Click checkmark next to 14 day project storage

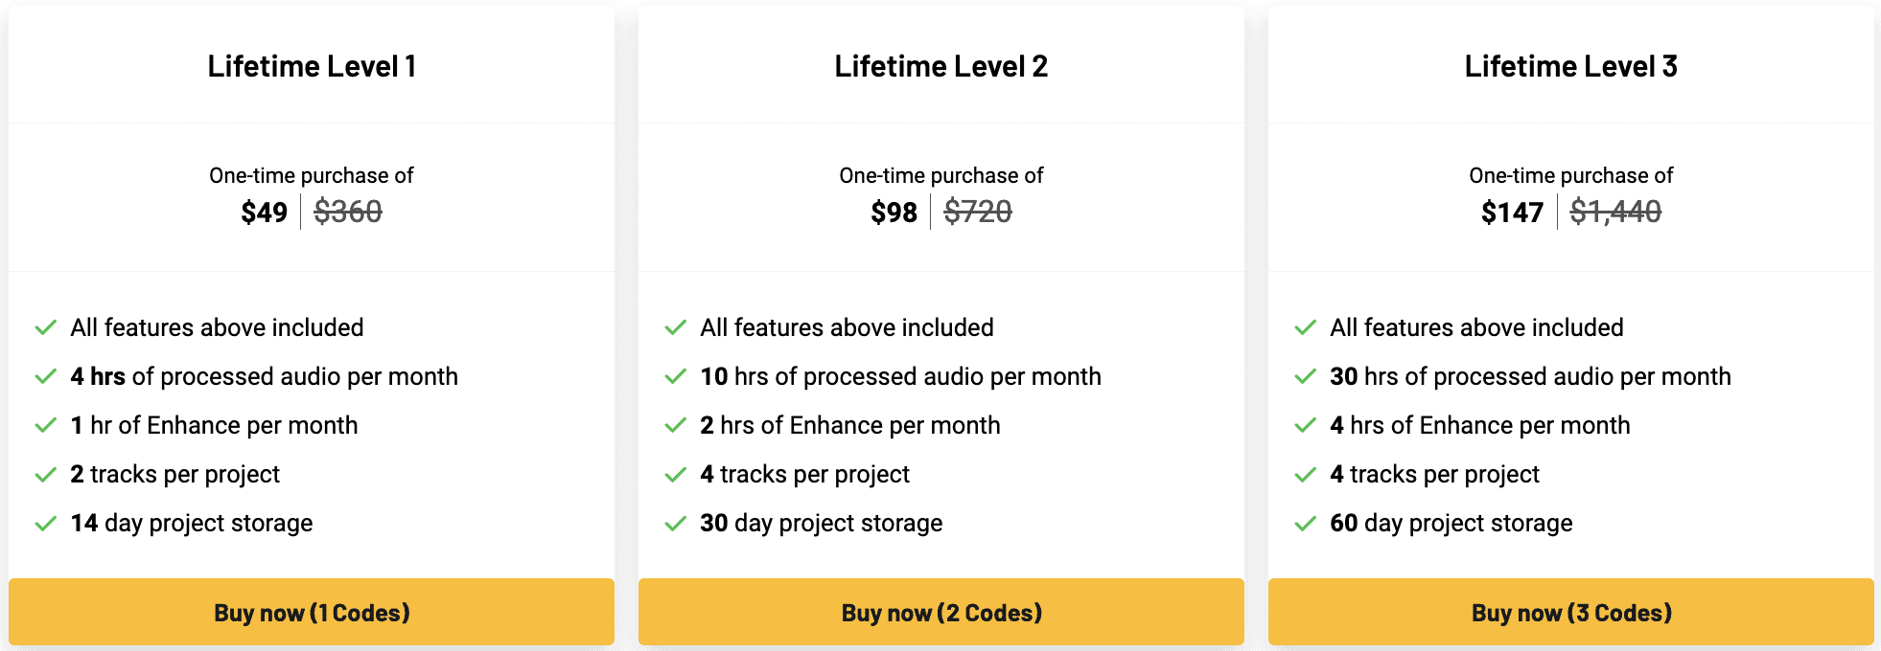[x=45, y=524]
